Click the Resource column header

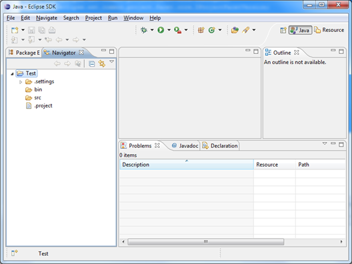(x=275, y=165)
